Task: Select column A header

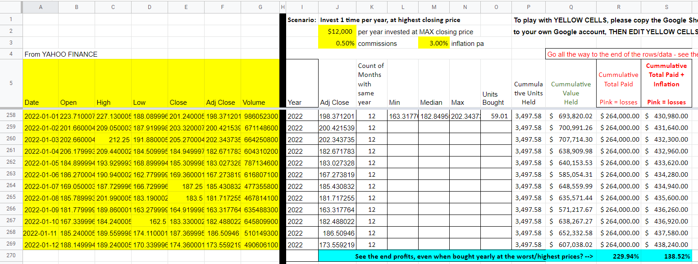Action: tap(41, 7)
